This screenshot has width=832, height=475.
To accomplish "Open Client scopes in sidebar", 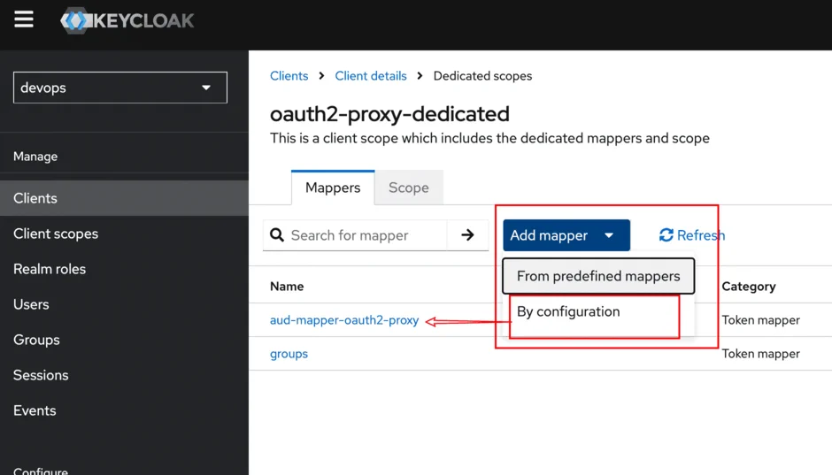I will click(x=56, y=234).
